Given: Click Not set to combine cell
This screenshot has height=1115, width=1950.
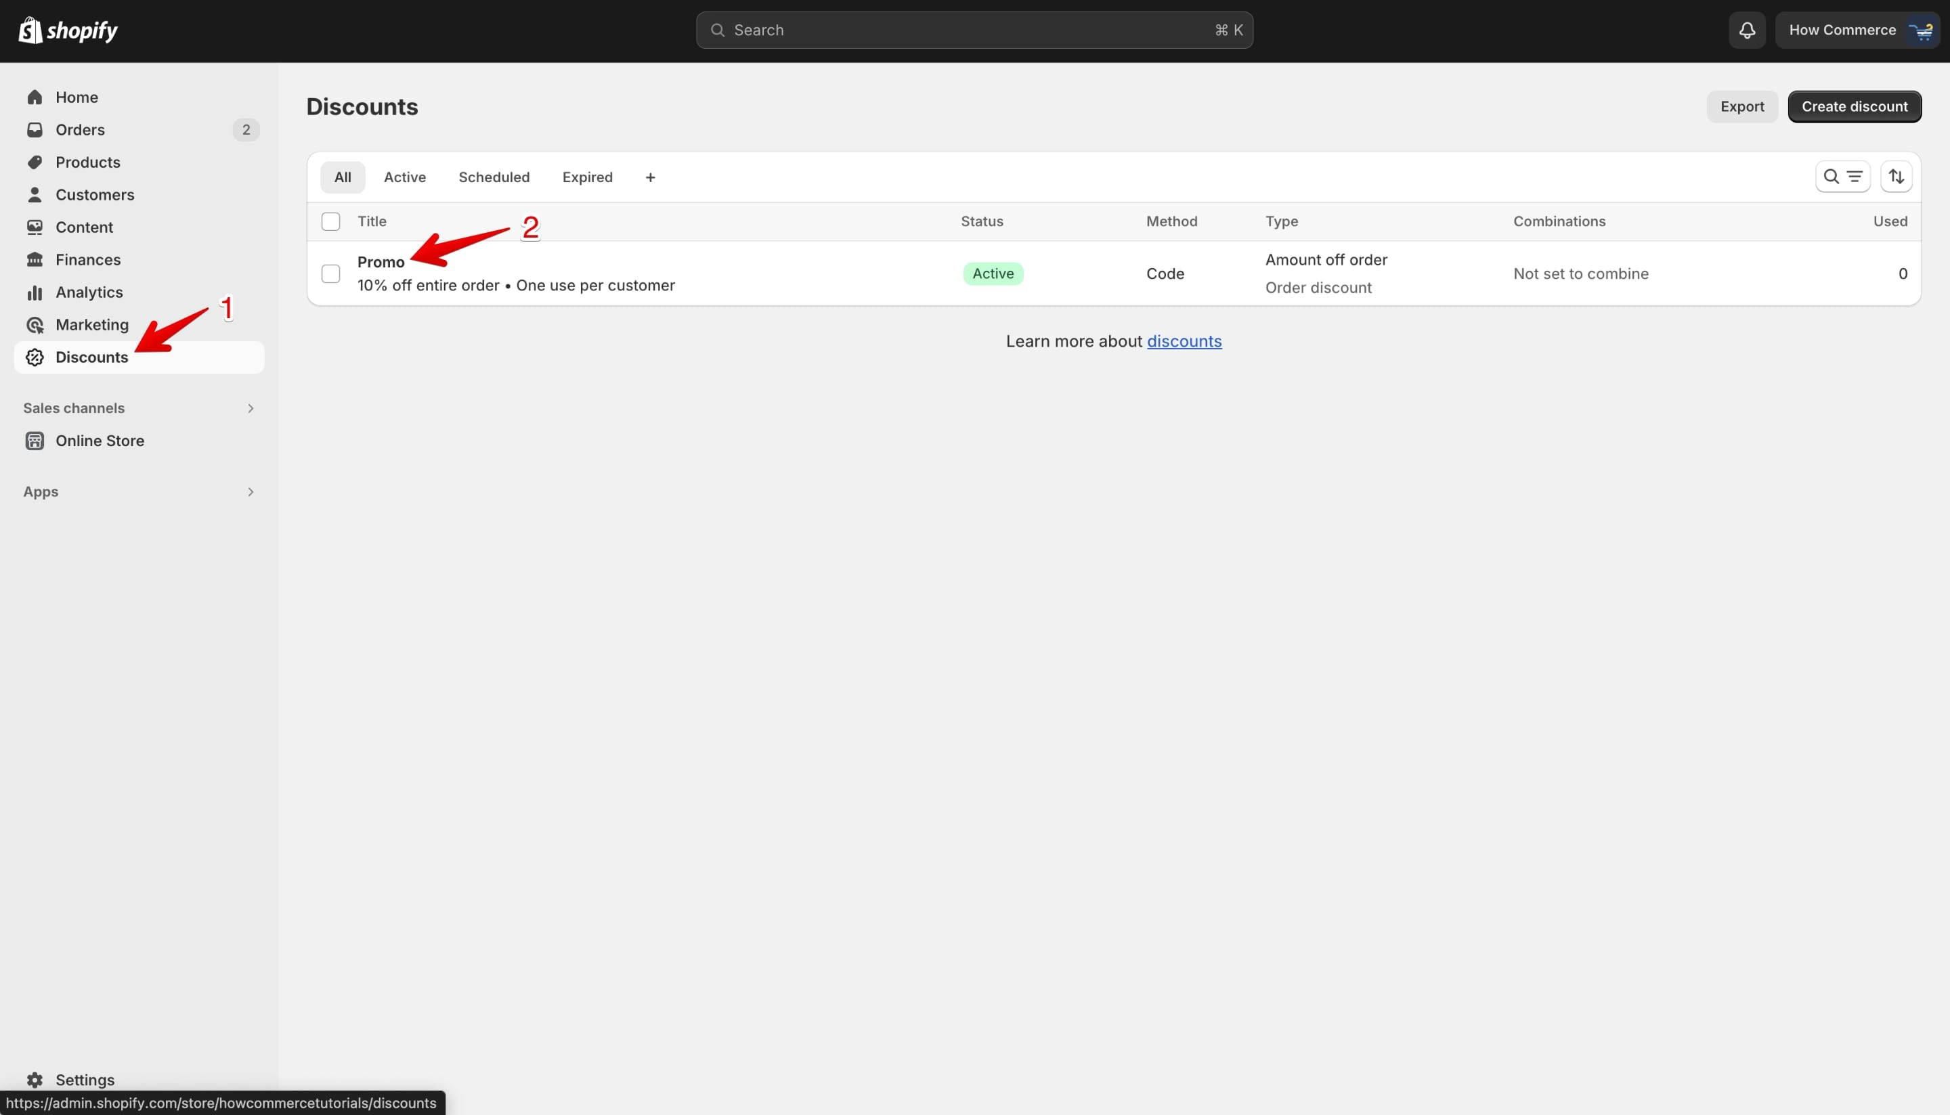Looking at the screenshot, I should tap(1581, 274).
